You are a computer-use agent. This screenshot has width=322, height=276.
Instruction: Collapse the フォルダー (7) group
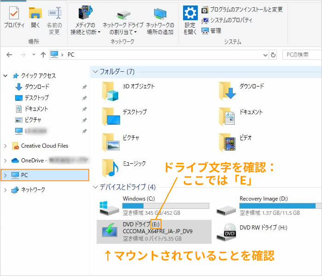click(96, 72)
